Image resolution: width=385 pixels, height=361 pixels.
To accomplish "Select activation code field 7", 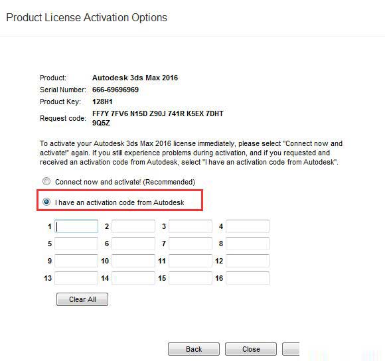I will click(x=191, y=244).
